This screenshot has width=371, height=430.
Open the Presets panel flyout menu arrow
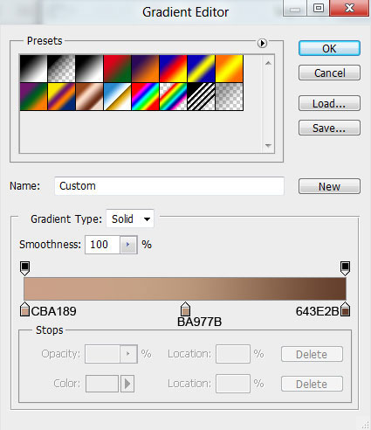[x=262, y=43]
